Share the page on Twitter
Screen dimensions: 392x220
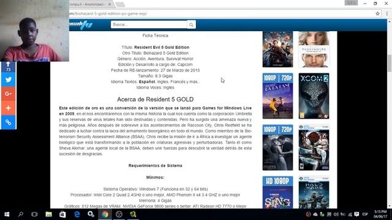(8, 79)
